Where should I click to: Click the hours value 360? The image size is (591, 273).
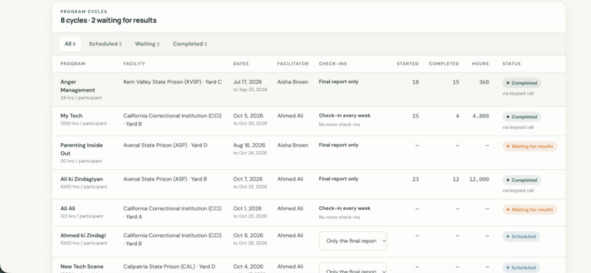click(x=484, y=82)
